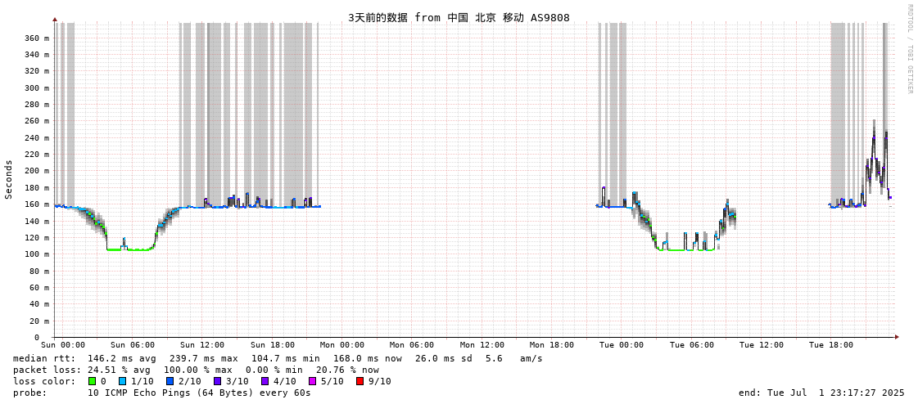The width and height of the screenshot is (918, 404).
Task: Click the '200 m' y-axis label
Action: (x=37, y=171)
